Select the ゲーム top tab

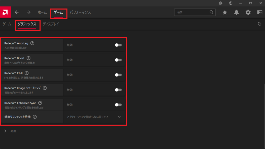(58, 12)
